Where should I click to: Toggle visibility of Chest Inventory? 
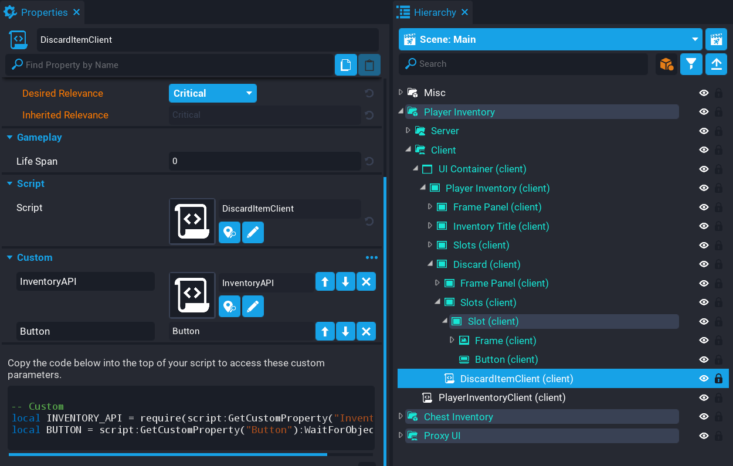(x=704, y=417)
